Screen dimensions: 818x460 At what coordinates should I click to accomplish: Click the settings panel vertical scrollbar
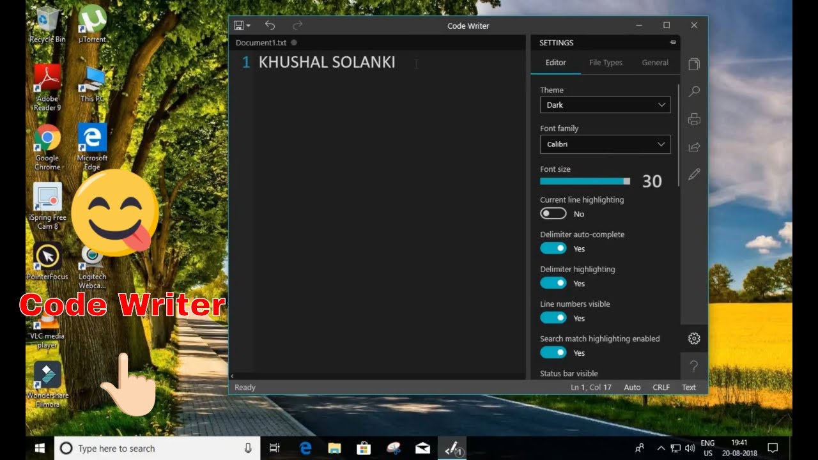click(678, 135)
